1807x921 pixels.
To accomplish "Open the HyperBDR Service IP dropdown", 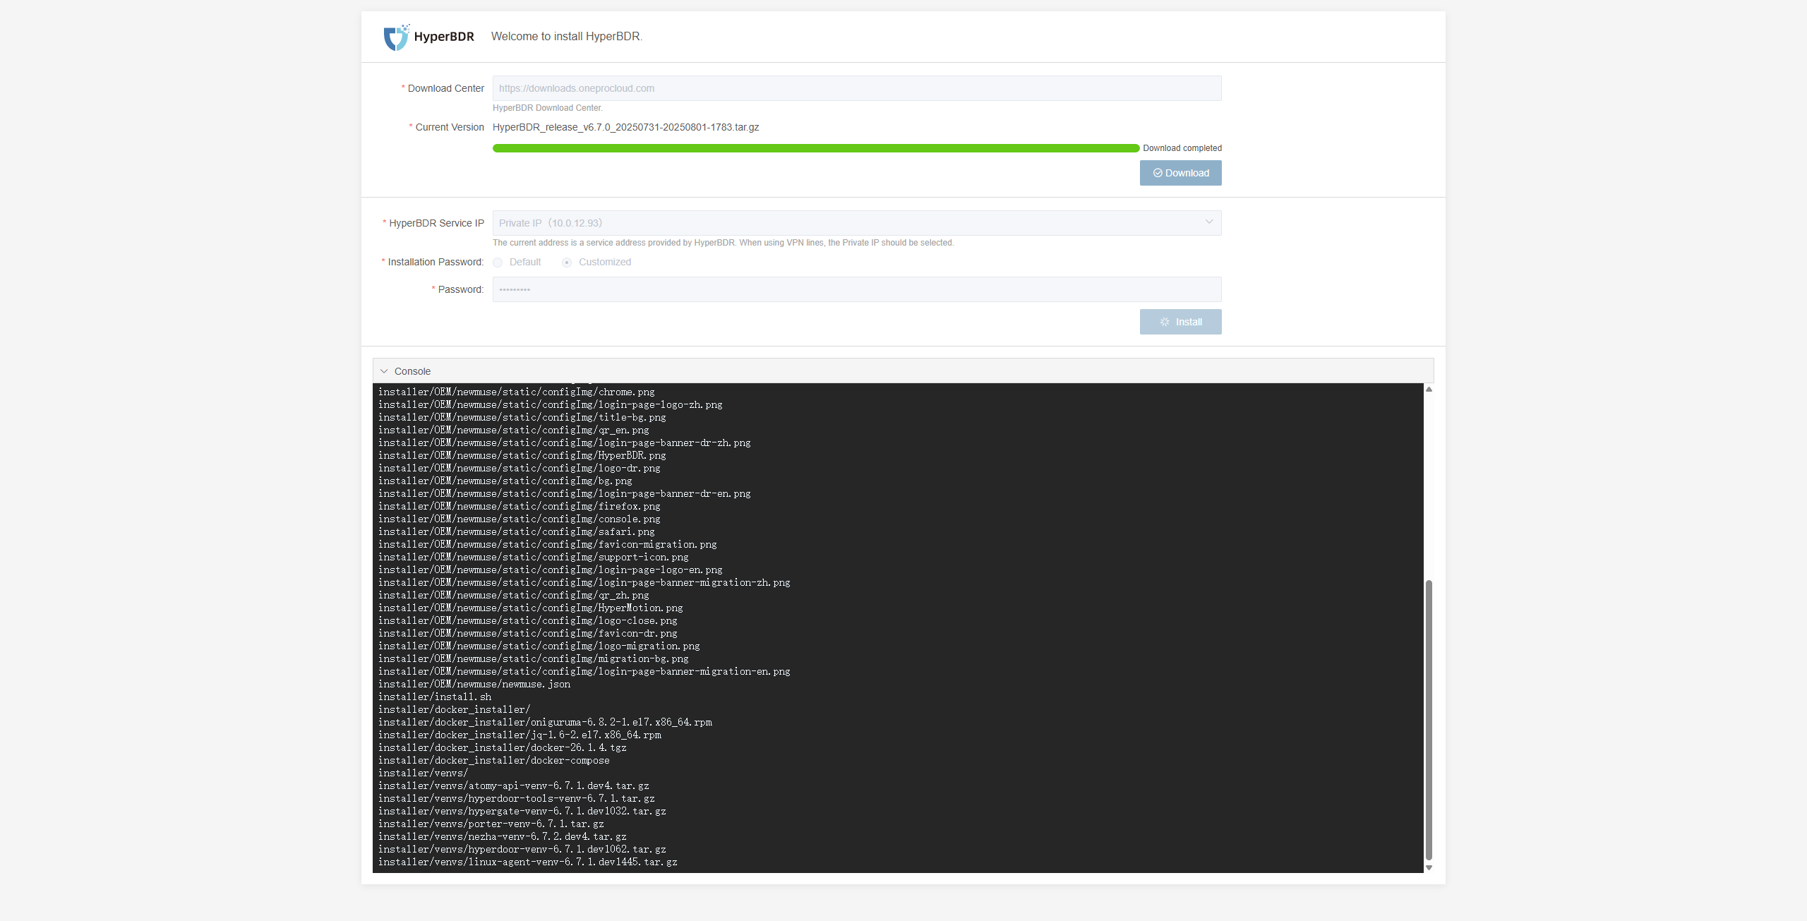I will pos(856,223).
